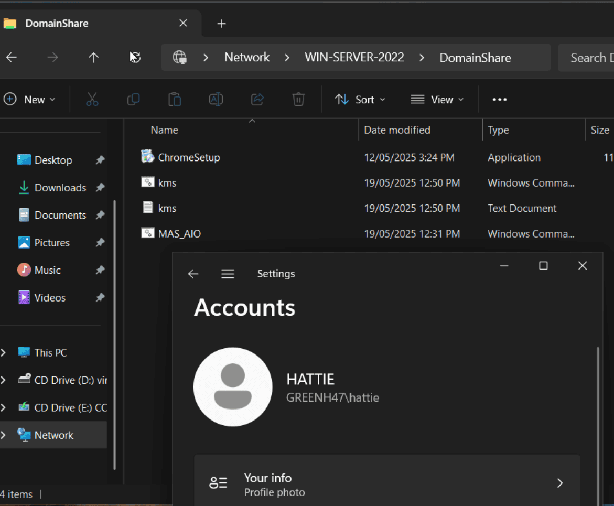Screen dimensions: 614x506
Task: Click the WIN-SERVER-2022 breadcrumb
Action: coord(354,58)
